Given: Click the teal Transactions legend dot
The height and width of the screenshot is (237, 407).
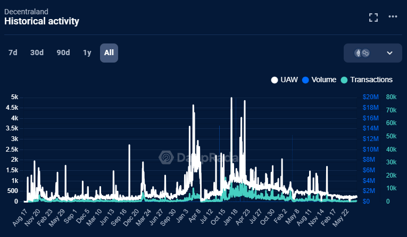Looking at the screenshot, I should pos(344,80).
